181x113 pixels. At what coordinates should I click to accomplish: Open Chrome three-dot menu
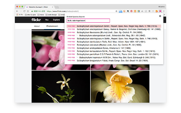[164, 11]
